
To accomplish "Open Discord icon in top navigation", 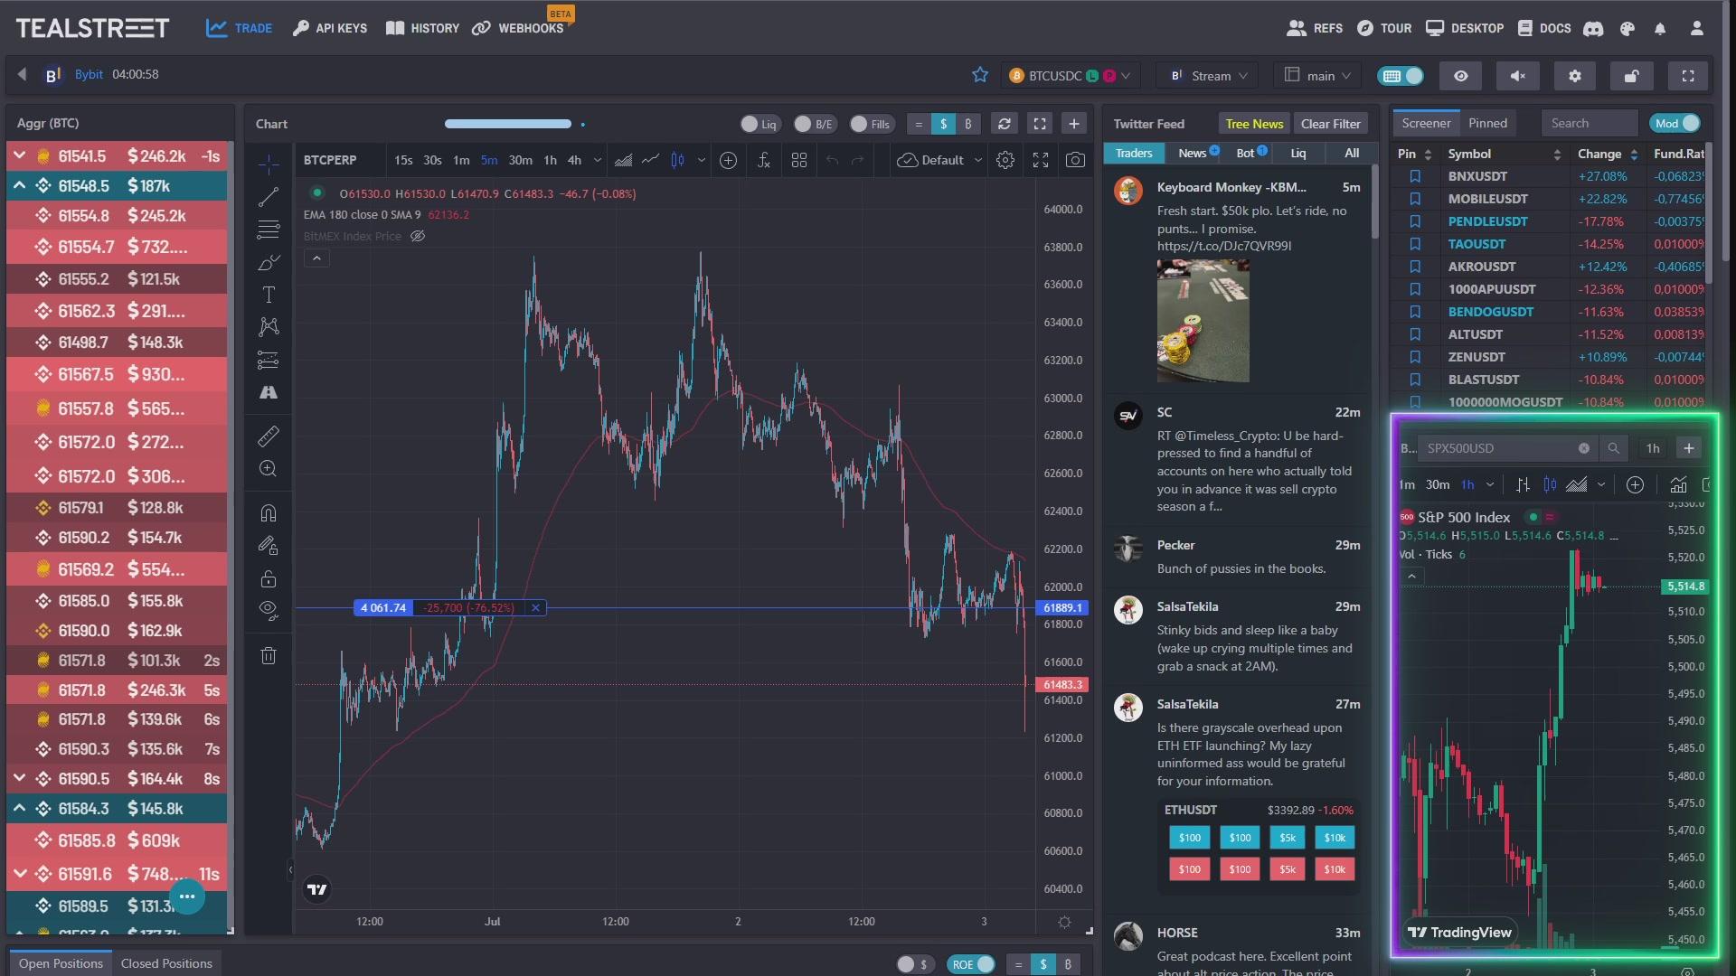I will pyautogui.click(x=1593, y=28).
